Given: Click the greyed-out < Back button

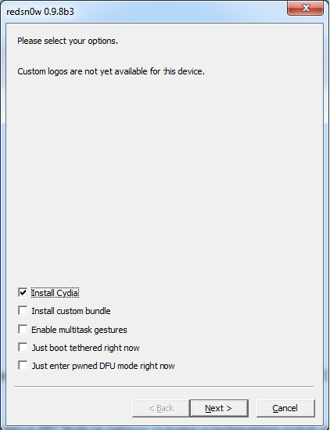Looking at the screenshot, I should tap(161, 408).
